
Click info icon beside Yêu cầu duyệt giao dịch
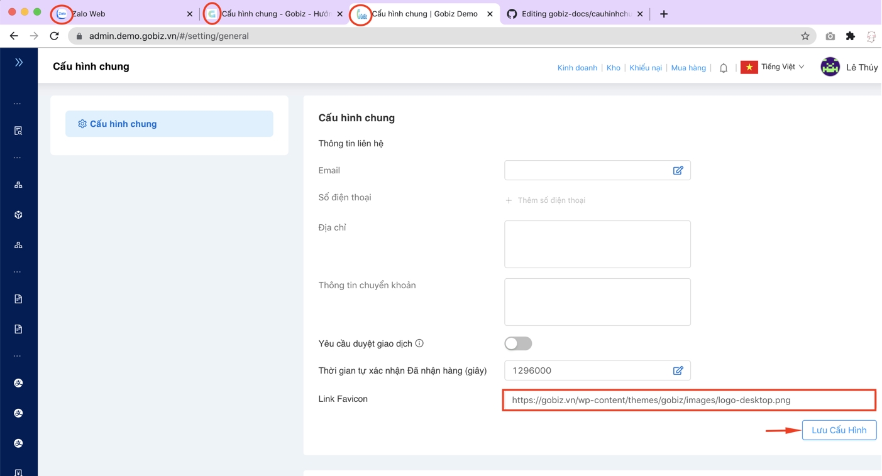pyautogui.click(x=419, y=343)
